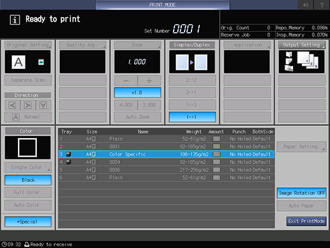Click the Ready to receive printer icon
This screenshot has width=330, height=248.
[27, 244]
